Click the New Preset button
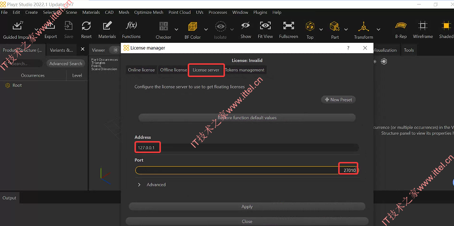Image resolution: width=454 pixels, height=226 pixels. [x=339, y=100]
